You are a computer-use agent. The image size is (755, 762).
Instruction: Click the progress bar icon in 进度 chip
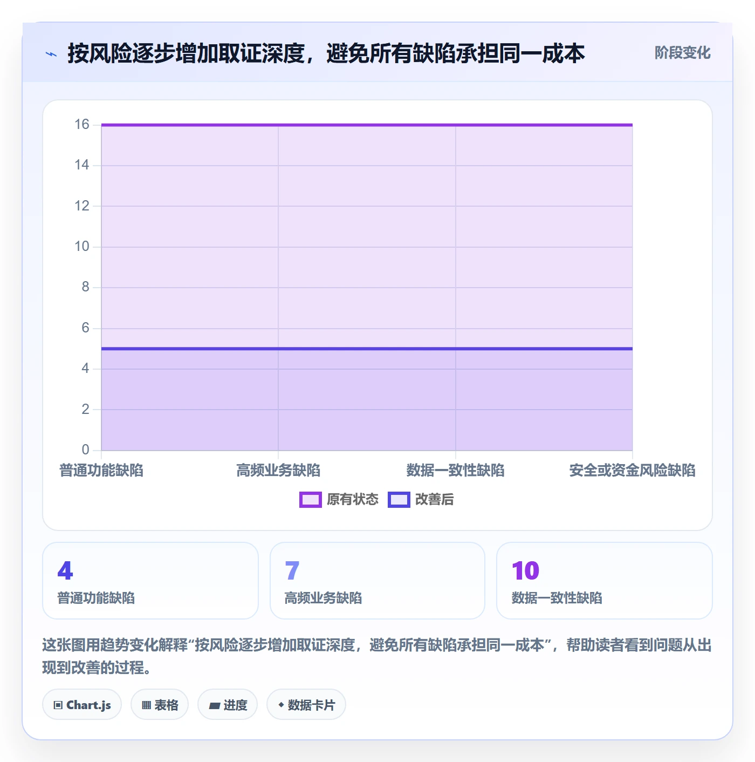tap(215, 705)
